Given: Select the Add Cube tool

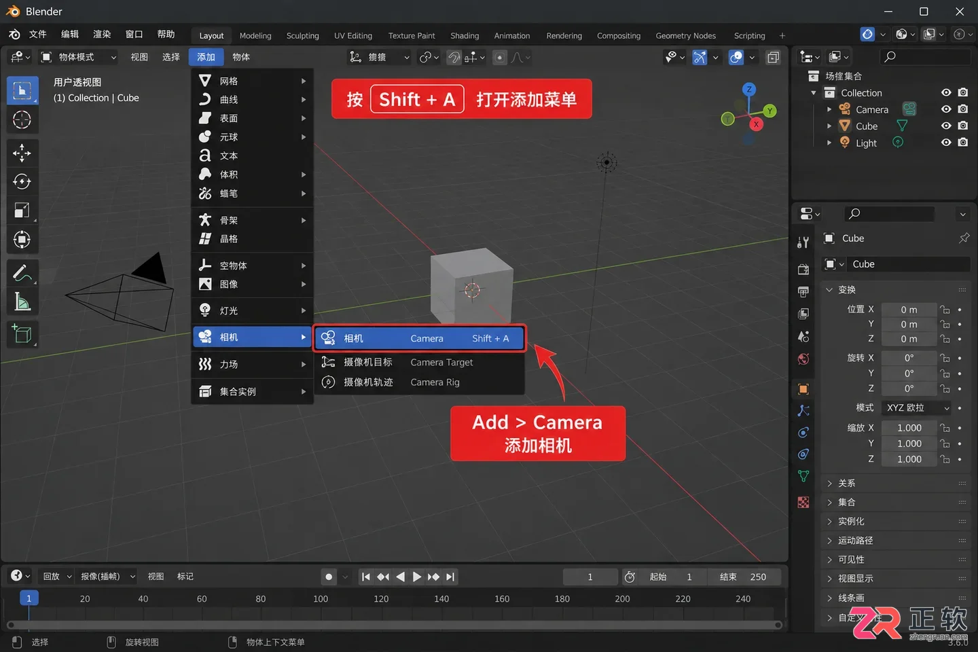Looking at the screenshot, I should 22,335.
